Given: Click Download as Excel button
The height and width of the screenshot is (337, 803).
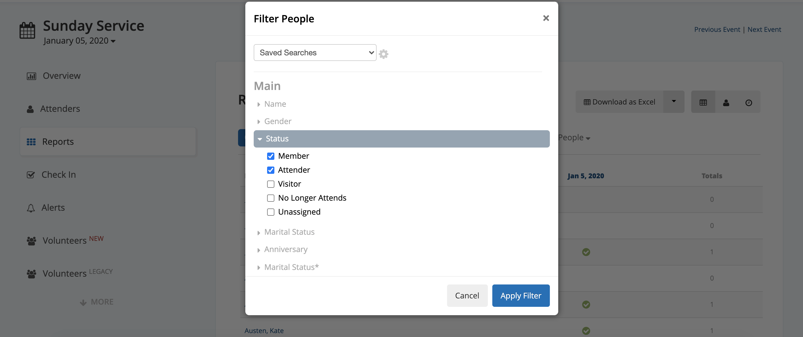Looking at the screenshot, I should coord(619,102).
